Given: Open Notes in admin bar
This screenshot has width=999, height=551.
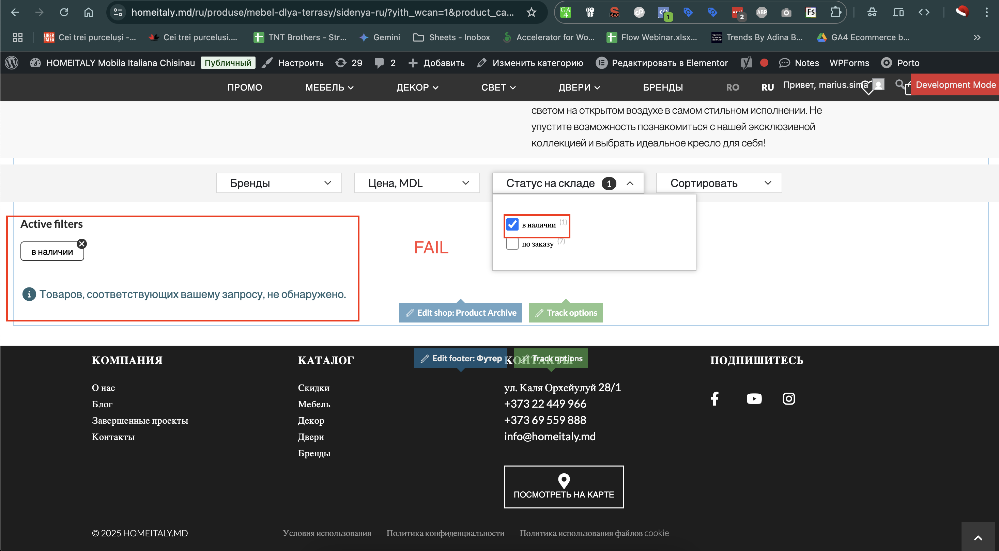Looking at the screenshot, I should click(799, 63).
